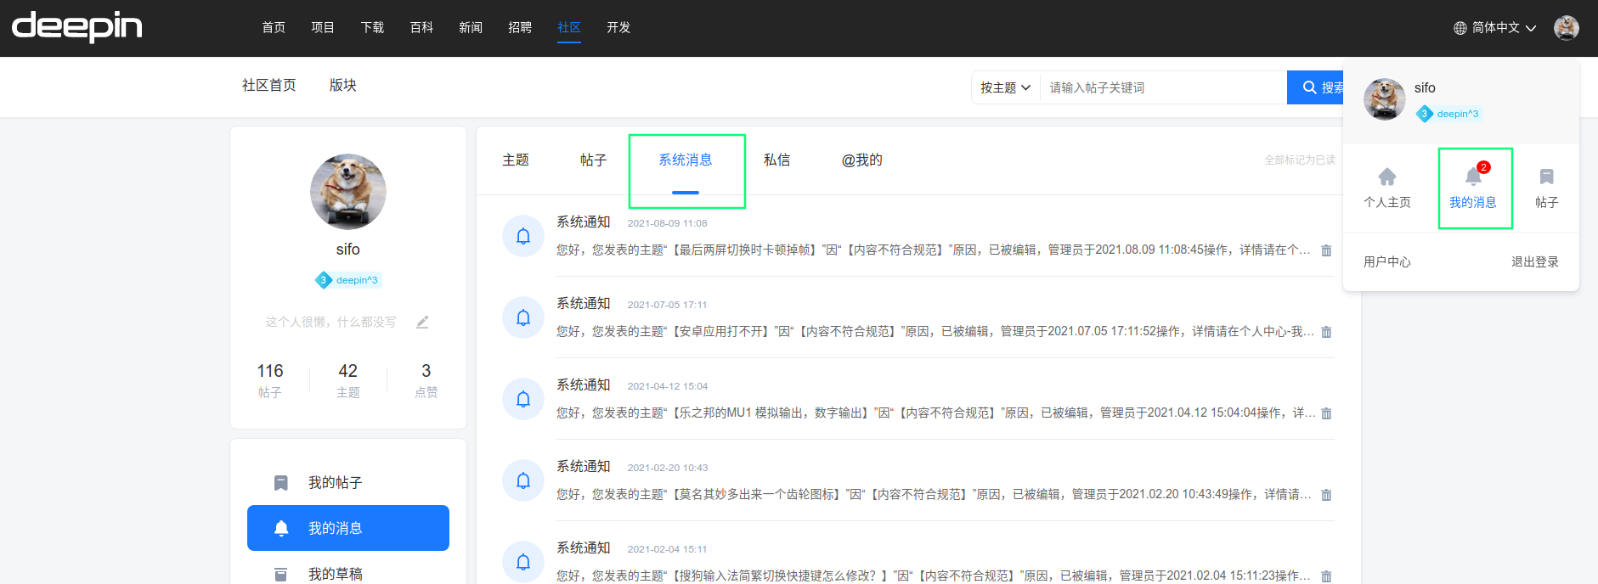Open 用户中心 in the popup
The height and width of the screenshot is (584, 1598).
pos(1386,261)
